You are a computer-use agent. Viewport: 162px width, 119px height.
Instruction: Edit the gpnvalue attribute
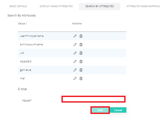coord(75,70)
